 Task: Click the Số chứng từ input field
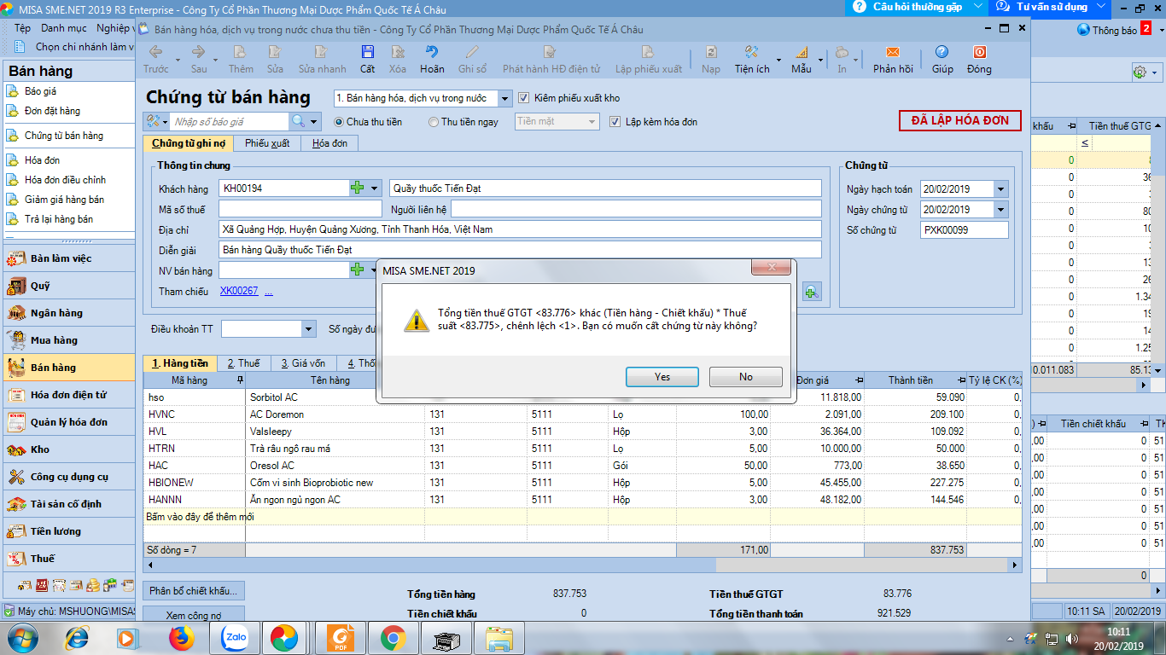click(x=964, y=230)
